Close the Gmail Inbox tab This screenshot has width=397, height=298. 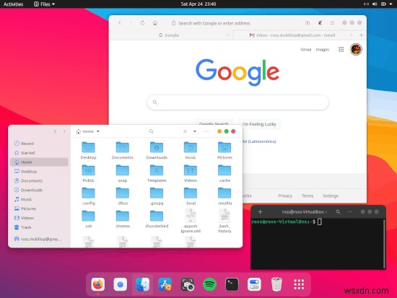352,35
